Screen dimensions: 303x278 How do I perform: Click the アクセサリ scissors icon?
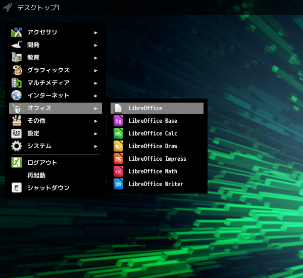[17, 32]
